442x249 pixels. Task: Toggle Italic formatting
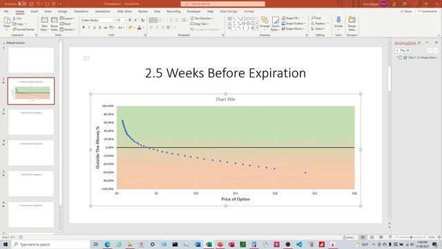(89, 28)
